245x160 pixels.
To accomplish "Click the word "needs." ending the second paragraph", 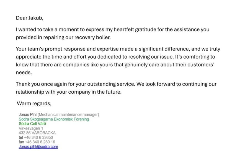I will (x=24, y=72).
